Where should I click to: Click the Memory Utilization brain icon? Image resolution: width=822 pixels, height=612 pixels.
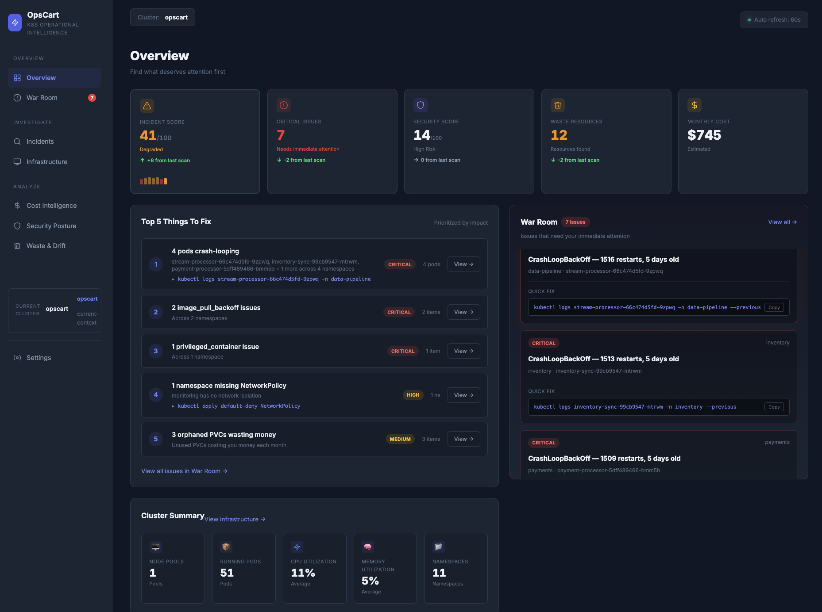368,547
